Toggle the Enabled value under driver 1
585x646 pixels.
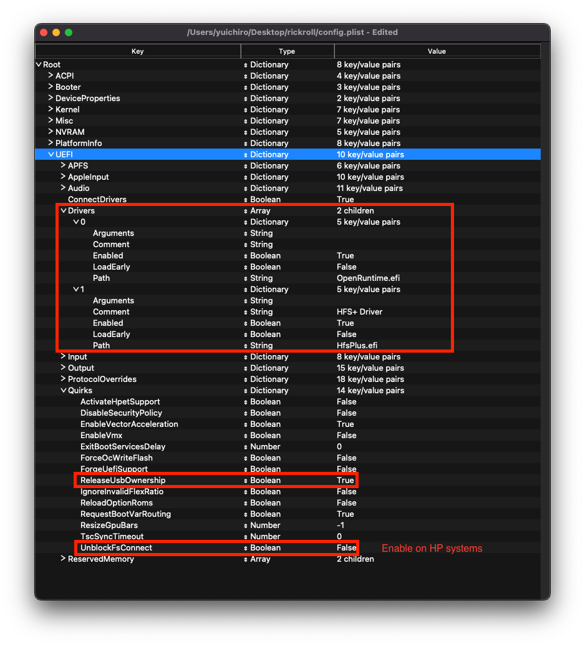point(346,323)
